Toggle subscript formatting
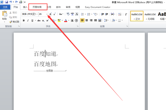This screenshot has width=166, height=110. (43, 21)
